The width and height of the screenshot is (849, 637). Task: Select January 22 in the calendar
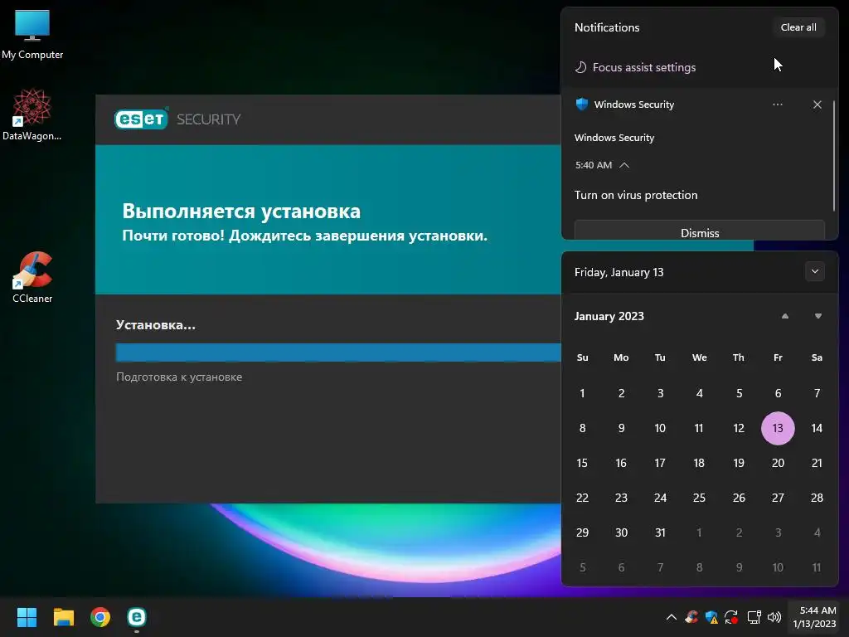[582, 498]
